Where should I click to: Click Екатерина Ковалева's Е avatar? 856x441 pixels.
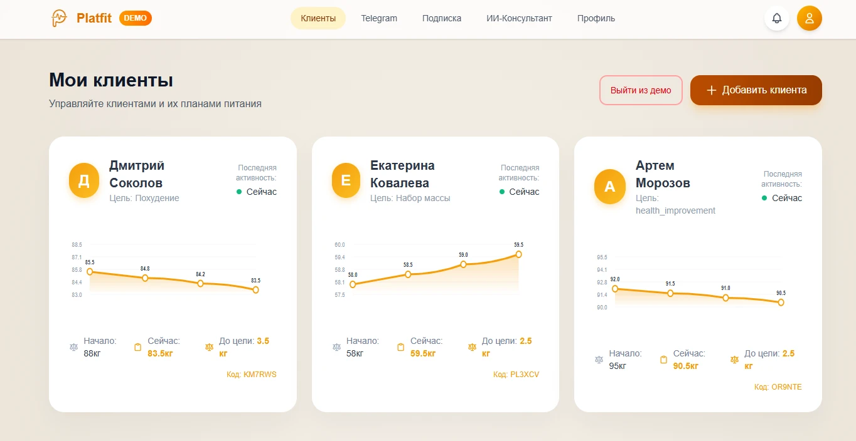[x=346, y=180]
